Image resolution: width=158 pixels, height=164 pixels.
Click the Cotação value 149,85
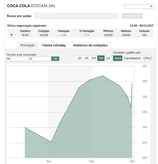point(44,35)
